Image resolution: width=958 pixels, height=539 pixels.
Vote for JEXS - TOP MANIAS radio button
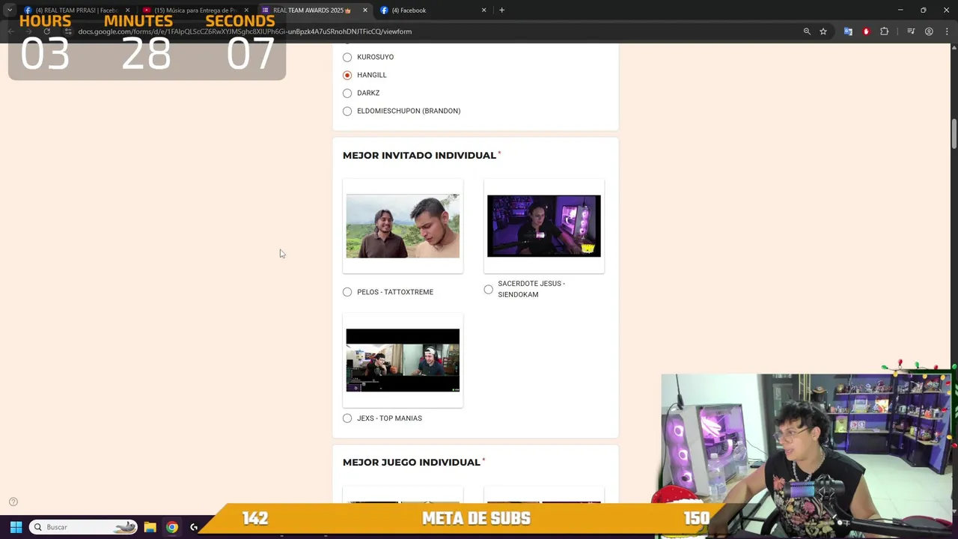point(347,418)
